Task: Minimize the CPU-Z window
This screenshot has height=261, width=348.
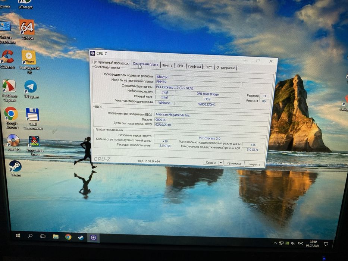Action: (245, 60)
